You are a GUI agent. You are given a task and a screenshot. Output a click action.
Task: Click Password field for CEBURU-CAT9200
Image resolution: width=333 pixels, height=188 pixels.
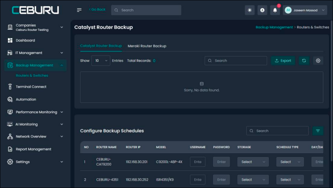221,162
